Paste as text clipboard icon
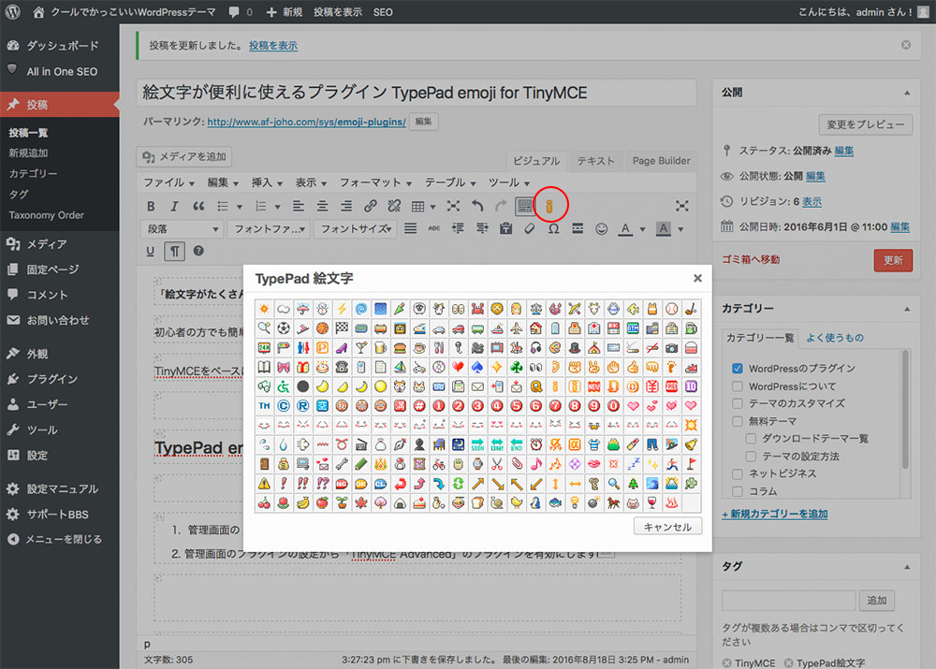 [505, 228]
